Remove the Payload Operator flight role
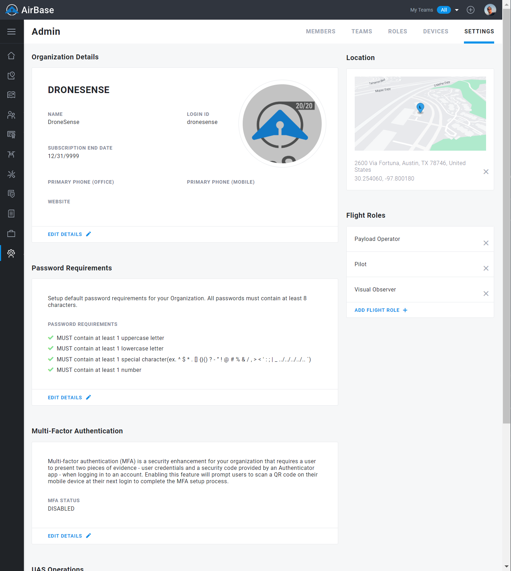 [486, 243]
